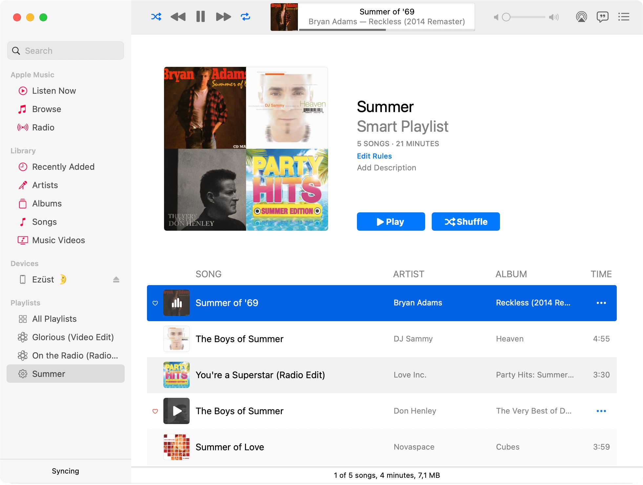Viewport: 643px width, 485px height.
Task: Sort by the SONG column header
Action: pos(209,274)
